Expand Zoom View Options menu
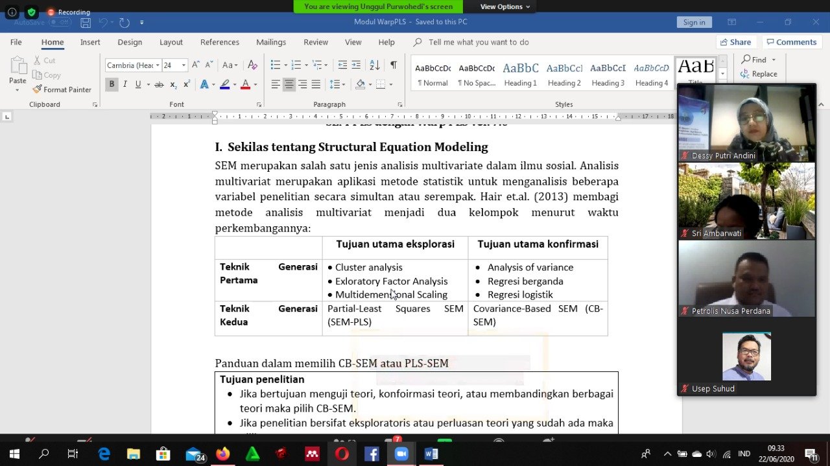 coord(504,6)
